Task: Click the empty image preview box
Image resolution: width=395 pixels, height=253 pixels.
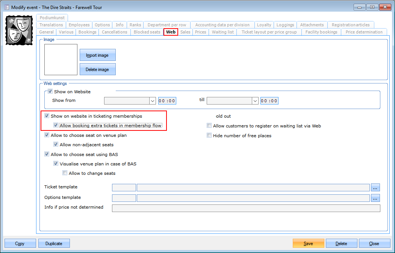Action: coord(61,59)
